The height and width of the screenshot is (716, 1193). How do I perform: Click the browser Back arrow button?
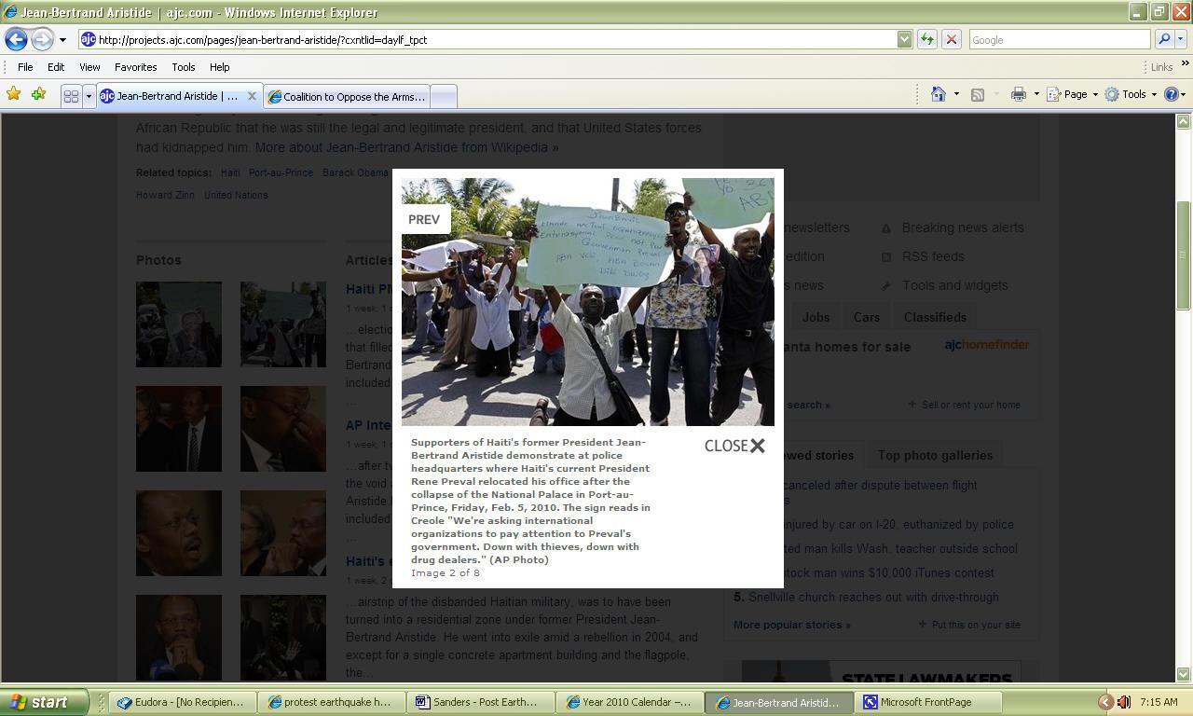click(x=16, y=39)
